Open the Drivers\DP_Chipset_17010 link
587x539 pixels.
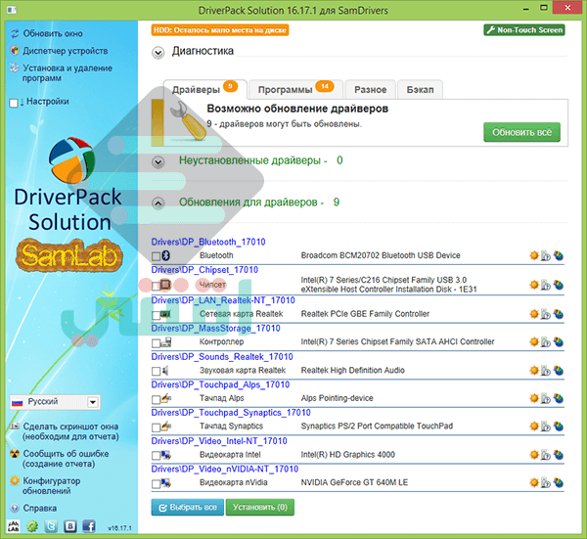point(204,270)
